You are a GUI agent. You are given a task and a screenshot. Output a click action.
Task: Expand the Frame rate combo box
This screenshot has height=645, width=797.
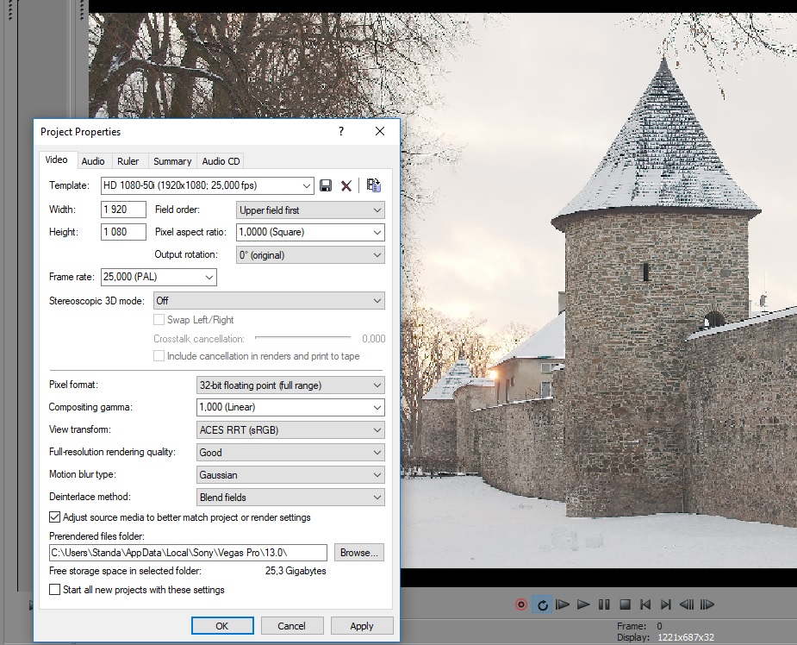click(x=159, y=277)
